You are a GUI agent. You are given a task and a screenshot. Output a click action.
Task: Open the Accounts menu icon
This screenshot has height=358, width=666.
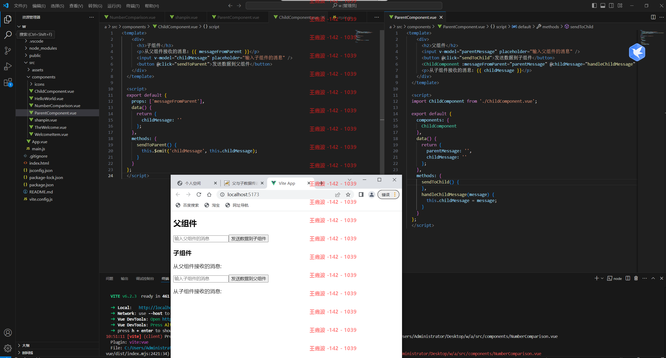8,333
